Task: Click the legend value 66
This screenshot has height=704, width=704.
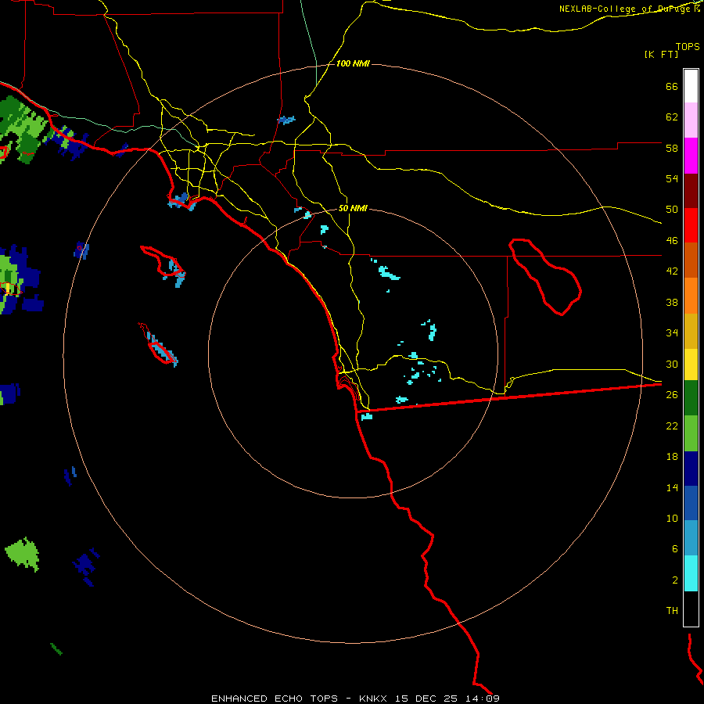Action: point(672,87)
